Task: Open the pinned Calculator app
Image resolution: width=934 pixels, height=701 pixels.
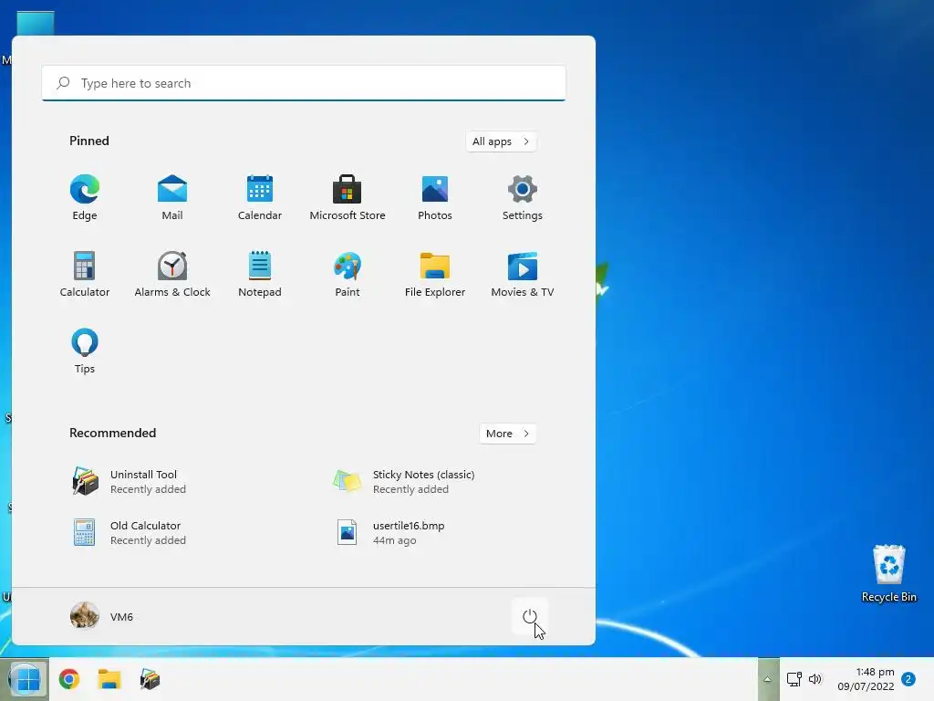Action: 85,274
